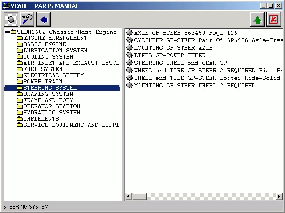Viewport: 285px width, 213px height.
Task: Click the horizontal scrollbar right arrow
Action: click(279, 196)
